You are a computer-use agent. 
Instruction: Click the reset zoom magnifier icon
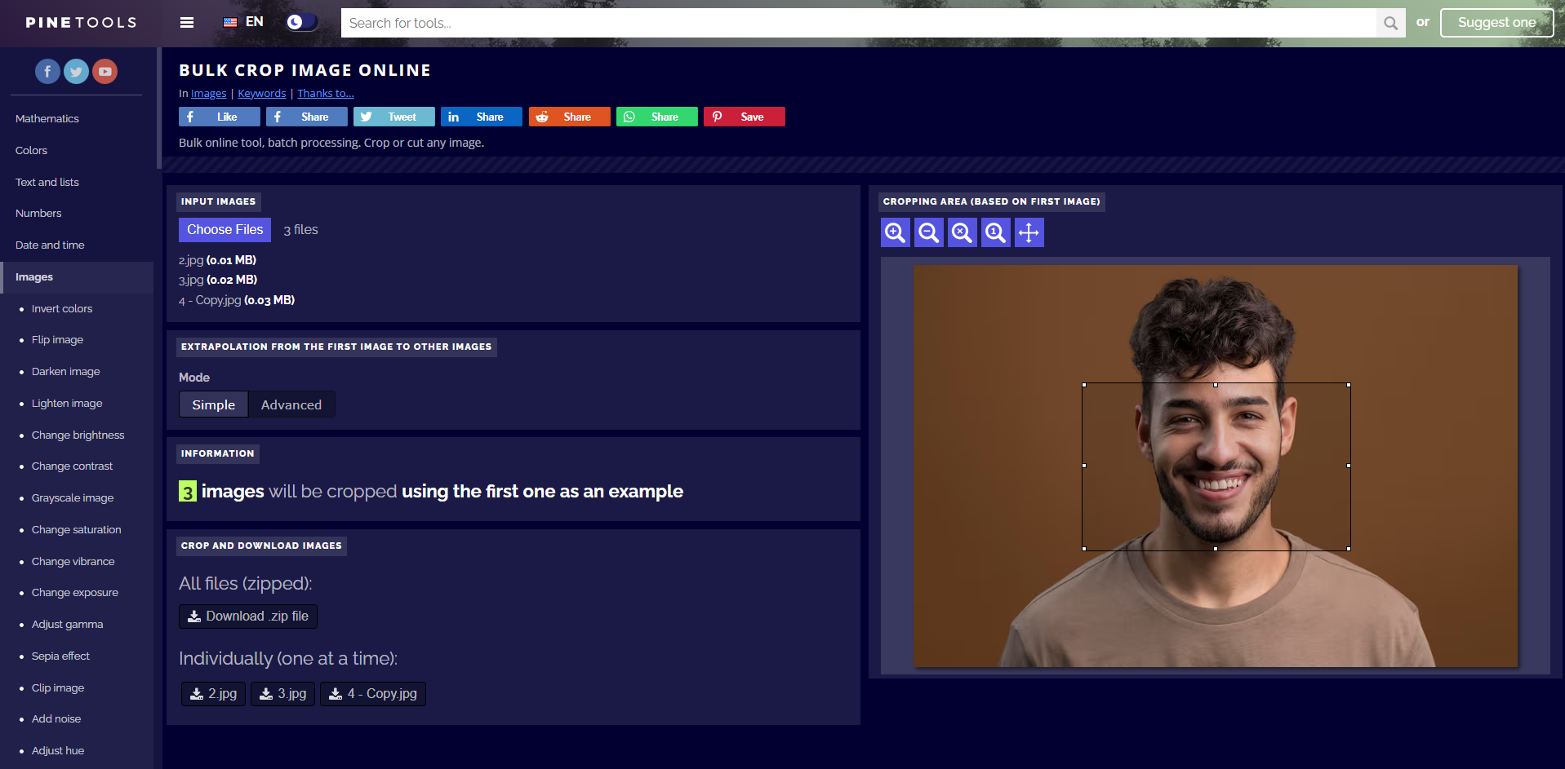point(962,232)
